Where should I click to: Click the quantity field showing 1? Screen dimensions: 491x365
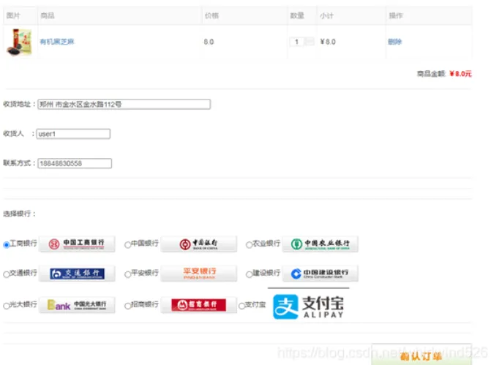click(296, 42)
